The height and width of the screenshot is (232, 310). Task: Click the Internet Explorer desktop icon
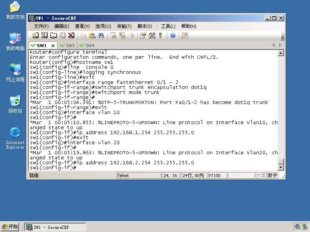click(x=15, y=138)
